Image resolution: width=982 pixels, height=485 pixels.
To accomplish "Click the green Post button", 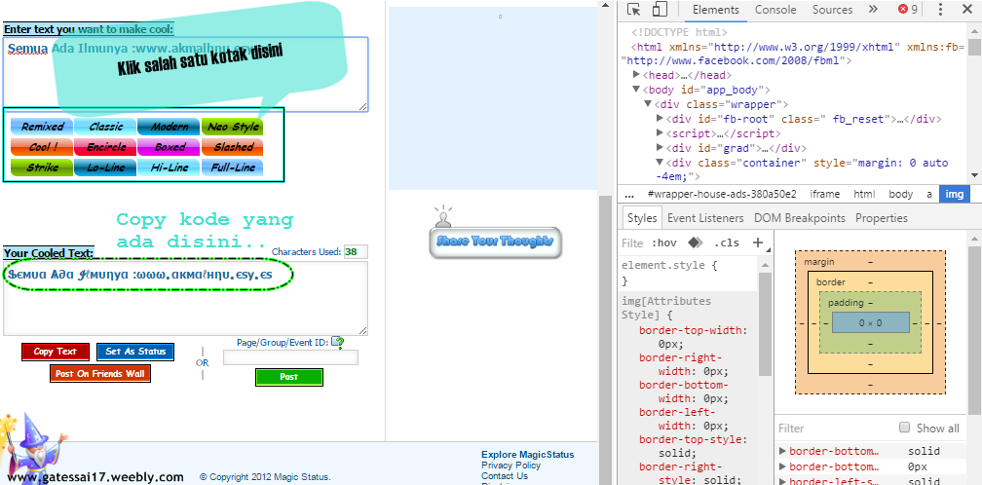I will click(288, 377).
